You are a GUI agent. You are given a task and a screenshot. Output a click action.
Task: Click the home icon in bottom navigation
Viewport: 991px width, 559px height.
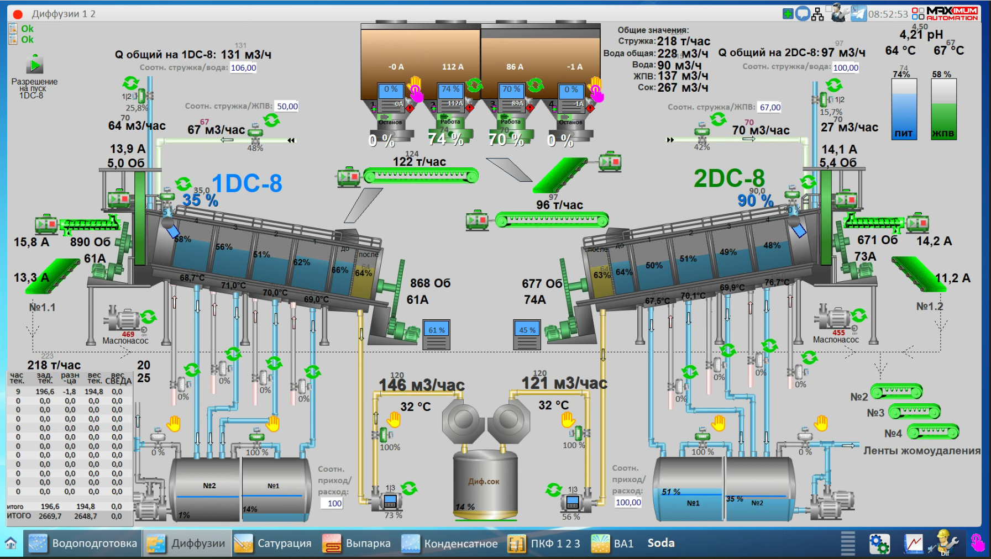[x=11, y=544]
